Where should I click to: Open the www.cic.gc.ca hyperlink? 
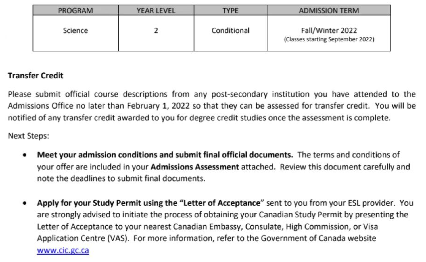(63, 250)
